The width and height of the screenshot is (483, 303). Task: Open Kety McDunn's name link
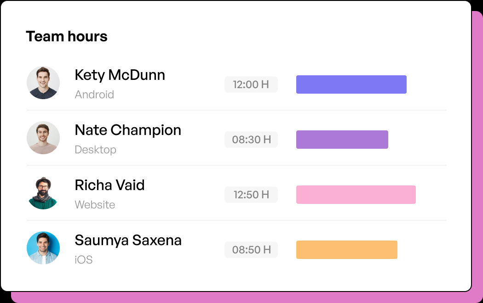point(120,75)
